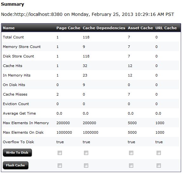Click the Total Count row label
Screen dimensions: 183x174
[x=13, y=37]
